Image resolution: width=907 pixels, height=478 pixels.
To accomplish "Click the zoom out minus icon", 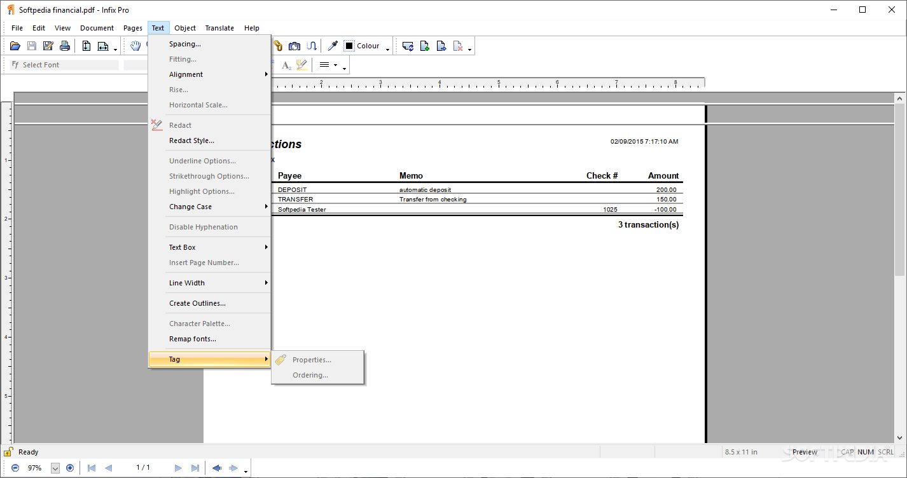I will pyautogui.click(x=15, y=468).
